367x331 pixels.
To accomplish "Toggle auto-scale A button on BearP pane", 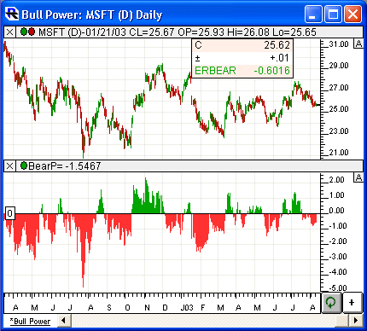I will tap(358, 177).
